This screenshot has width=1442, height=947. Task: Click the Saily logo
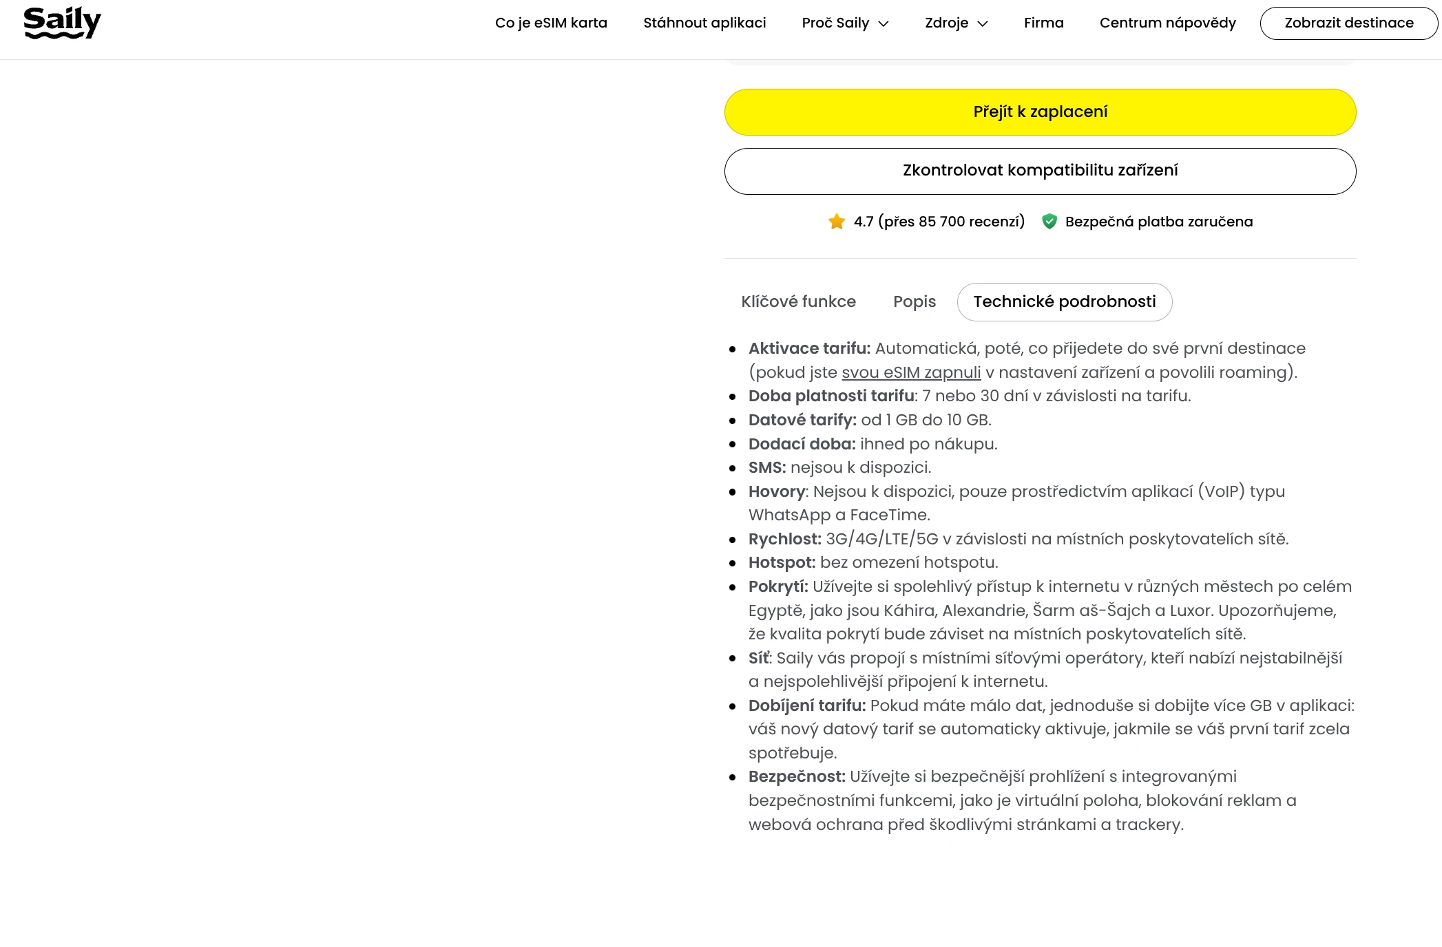coord(62,23)
